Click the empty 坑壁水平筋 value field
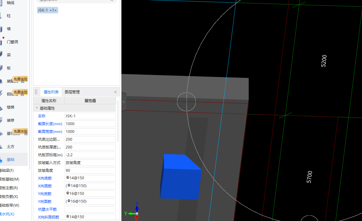362x221 pixels. pos(90,209)
